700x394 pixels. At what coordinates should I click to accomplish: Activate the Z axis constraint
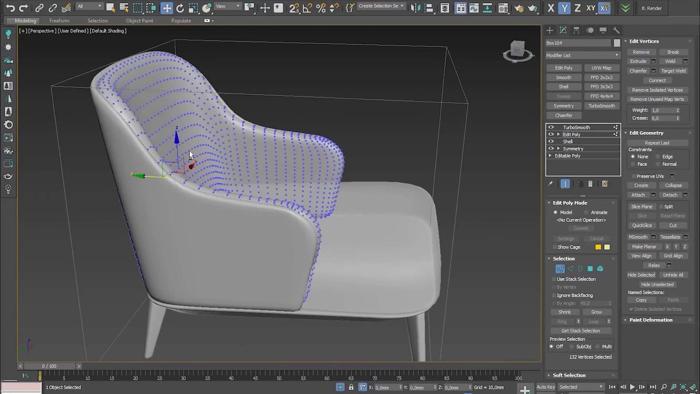[x=577, y=8]
